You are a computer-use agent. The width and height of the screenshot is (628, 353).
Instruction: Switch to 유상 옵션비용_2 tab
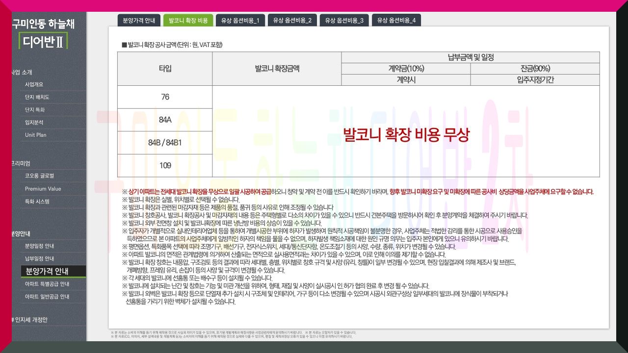point(292,20)
